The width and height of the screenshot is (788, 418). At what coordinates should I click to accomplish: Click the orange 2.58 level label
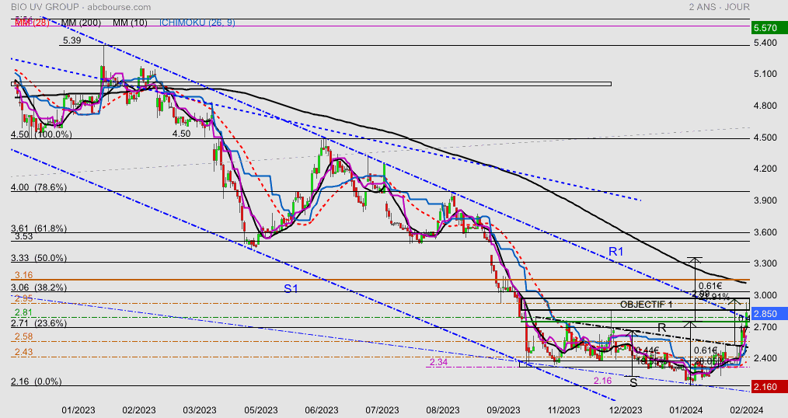click(x=23, y=336)
